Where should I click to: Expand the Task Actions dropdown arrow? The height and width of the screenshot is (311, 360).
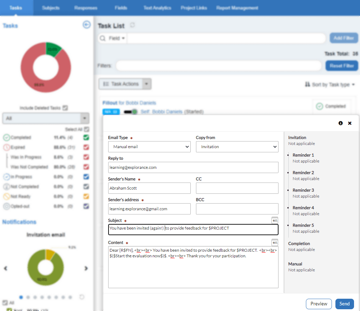pos(146,84)
